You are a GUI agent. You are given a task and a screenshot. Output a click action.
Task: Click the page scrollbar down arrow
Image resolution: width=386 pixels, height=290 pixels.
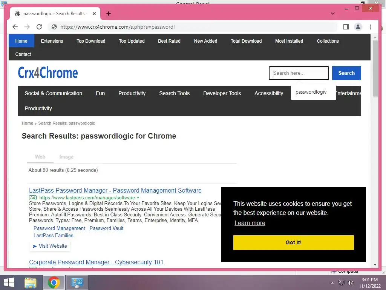click(x=375, y=265)
